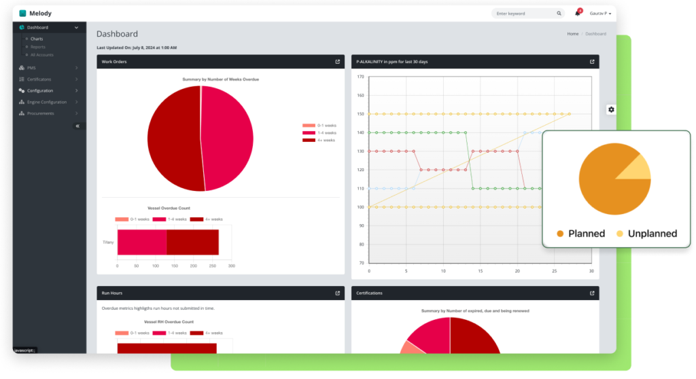Click the search magnifier icon
This screenshot has width=696, height=379.
pos(559,14)
